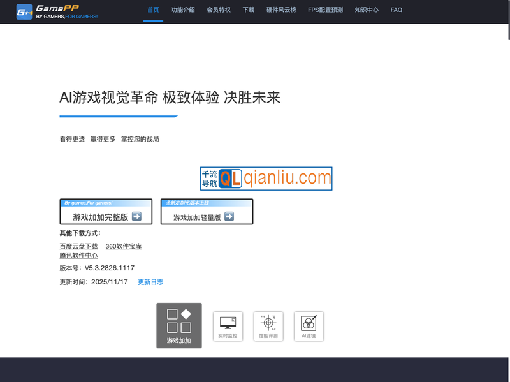View the 更新日志 changelog
Image resolution: width=510 pixels, height=382 pixels.
pos(150,281)
